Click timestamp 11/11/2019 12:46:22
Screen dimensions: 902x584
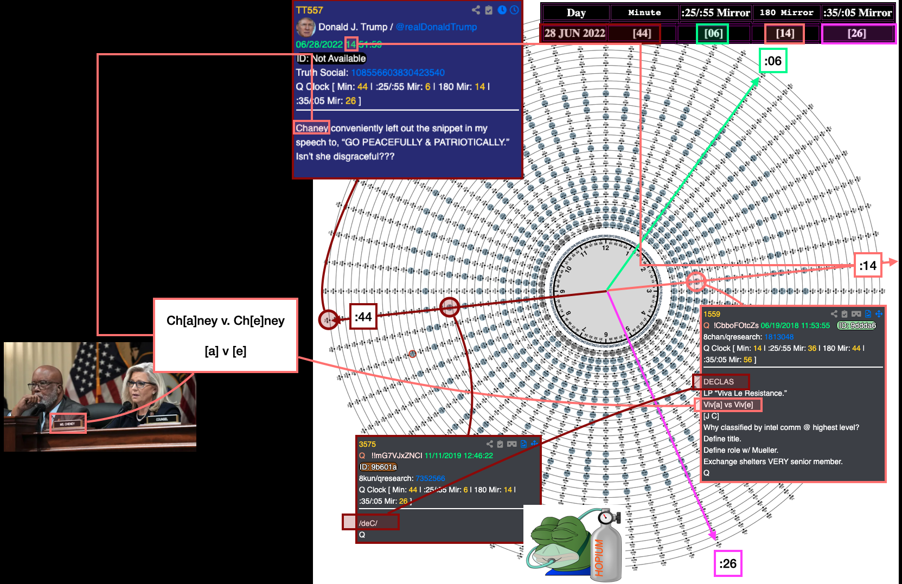[459, 455]
